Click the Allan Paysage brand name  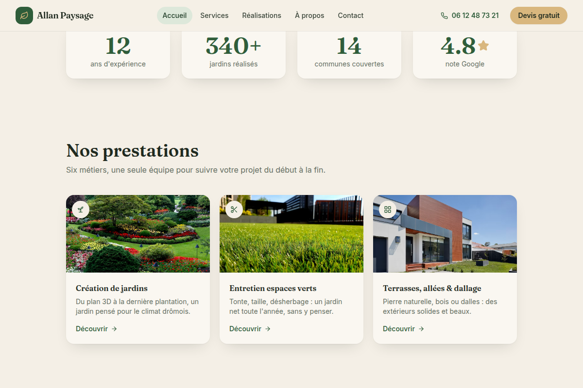pos(65,16)
